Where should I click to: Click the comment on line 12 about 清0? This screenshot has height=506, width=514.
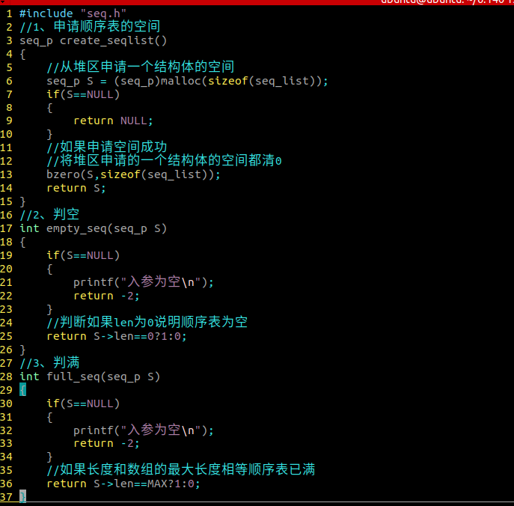coord(164,161)
